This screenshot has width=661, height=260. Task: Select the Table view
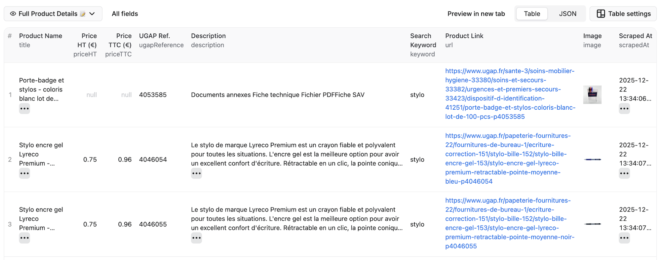tap(531, 14)
